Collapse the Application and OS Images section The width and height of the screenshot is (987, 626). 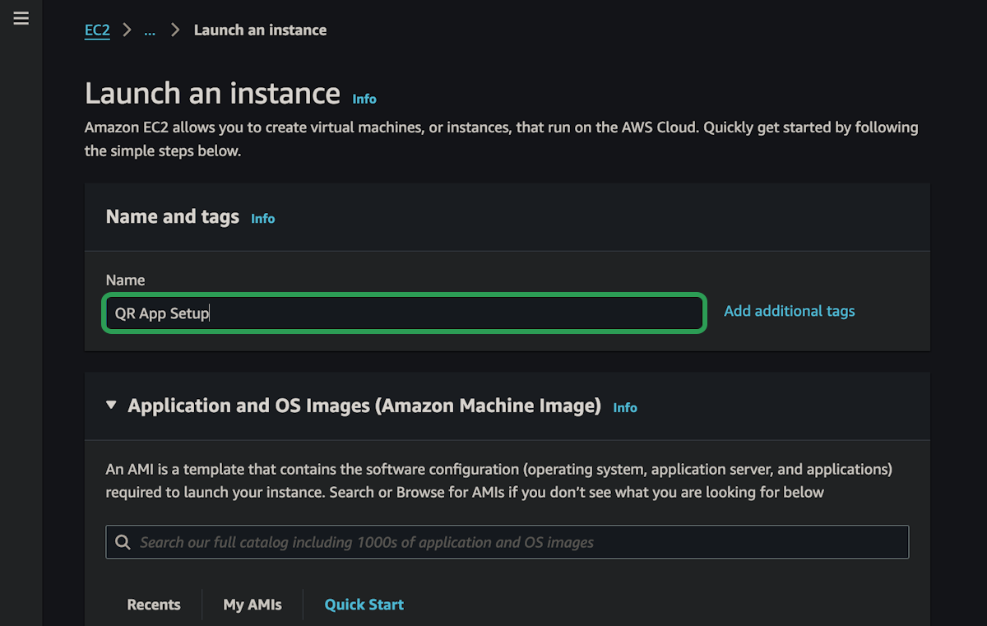point(111,406)
